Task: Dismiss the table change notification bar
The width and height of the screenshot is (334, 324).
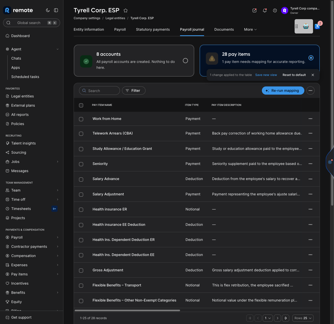Action: coord(313,75)
